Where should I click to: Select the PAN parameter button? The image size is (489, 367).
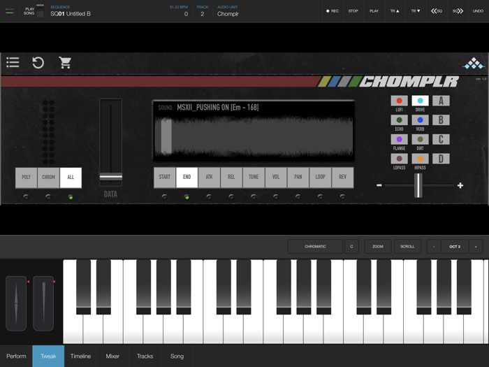(298, 178)
